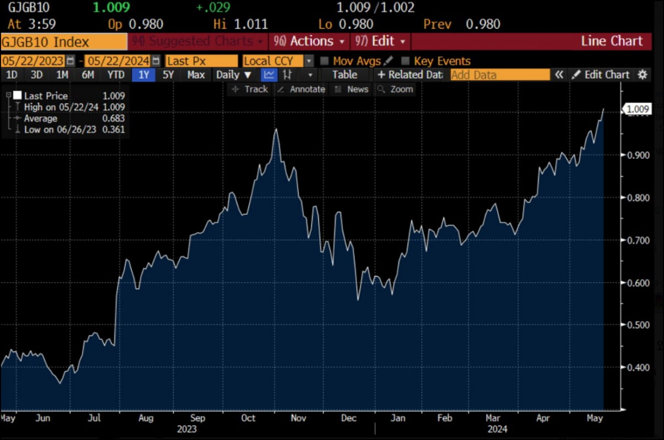This screenshot has height=440, width=664.
Task: Select the Average legend row
Action: point(69,118)
